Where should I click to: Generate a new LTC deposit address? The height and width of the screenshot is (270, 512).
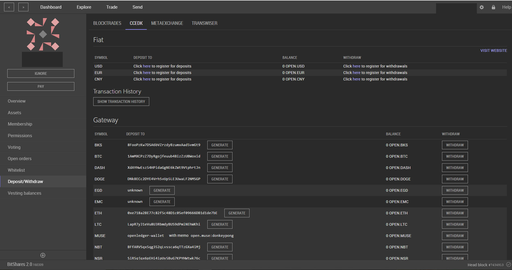(220, 224)
